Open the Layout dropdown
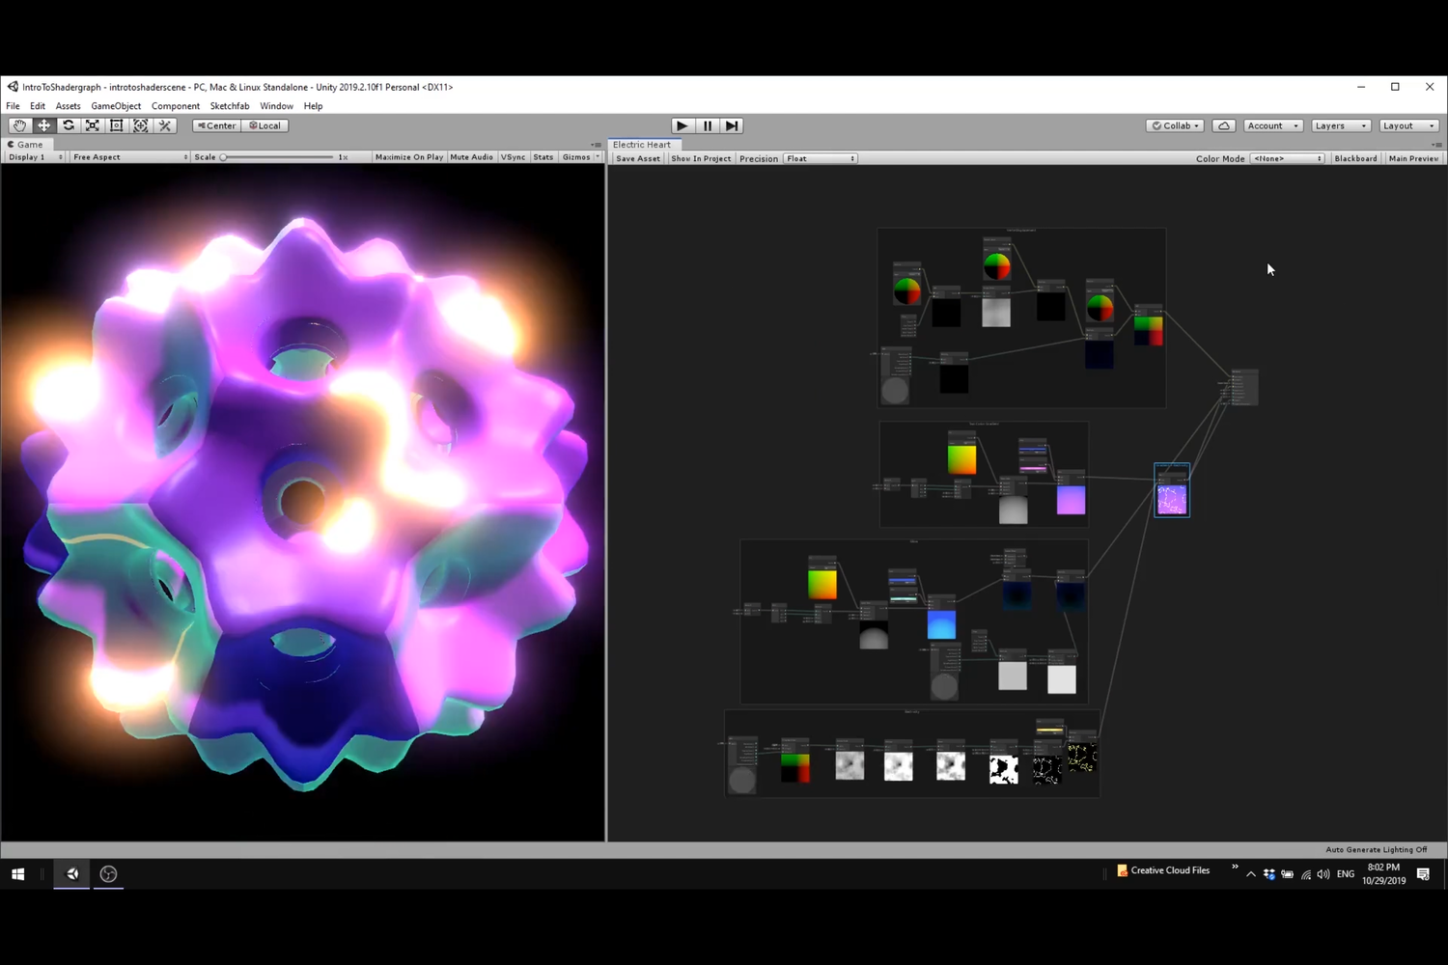The width and height of the screenshot is (1448, 965). pyautogui.click(x=1407, y=125)
